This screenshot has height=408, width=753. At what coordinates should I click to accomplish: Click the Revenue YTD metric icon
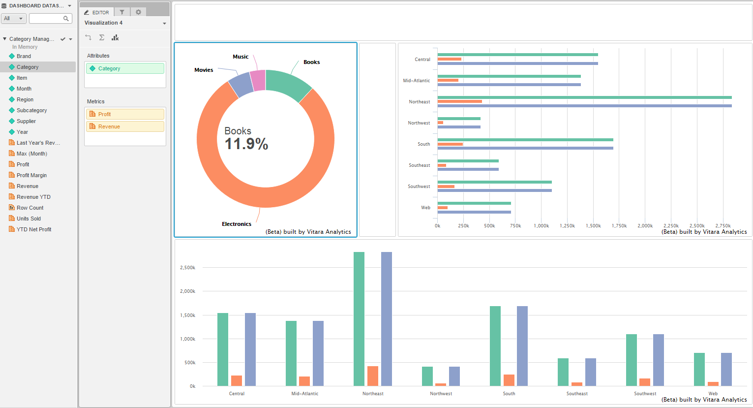click(12, 197)
